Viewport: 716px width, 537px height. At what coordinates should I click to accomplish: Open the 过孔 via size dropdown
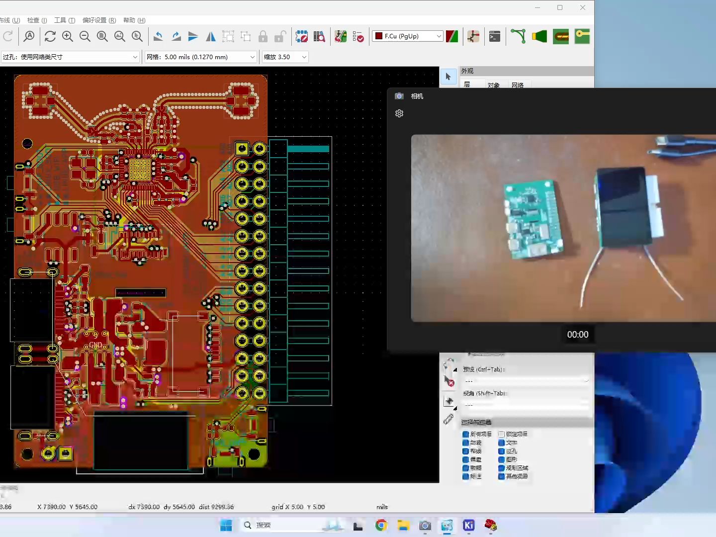tap(70, 57)
